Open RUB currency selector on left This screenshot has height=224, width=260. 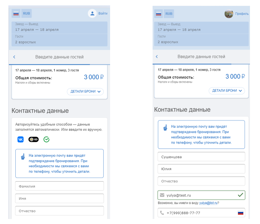(x=26, y=13)
